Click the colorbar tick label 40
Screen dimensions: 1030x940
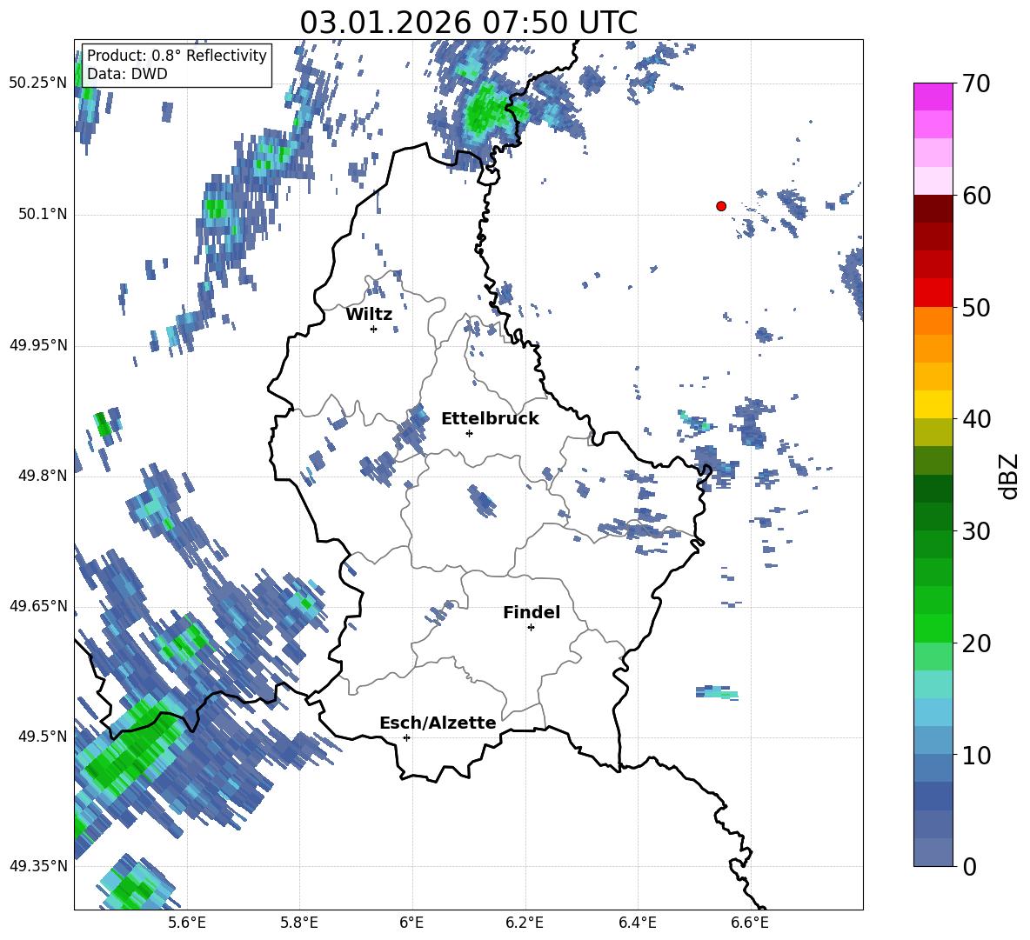[976, 419]
